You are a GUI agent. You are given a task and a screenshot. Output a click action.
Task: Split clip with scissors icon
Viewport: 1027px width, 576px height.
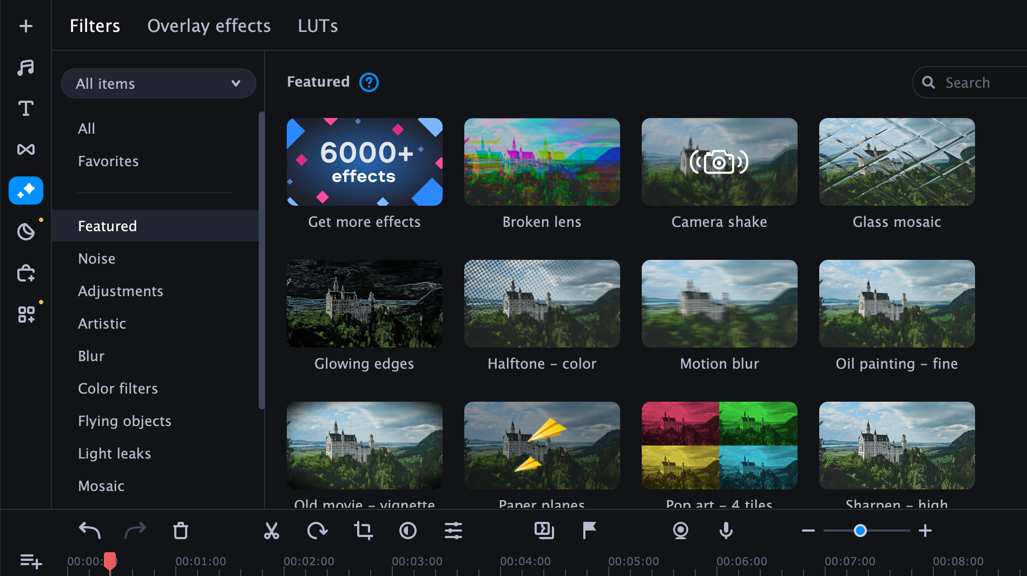(272, 531)
